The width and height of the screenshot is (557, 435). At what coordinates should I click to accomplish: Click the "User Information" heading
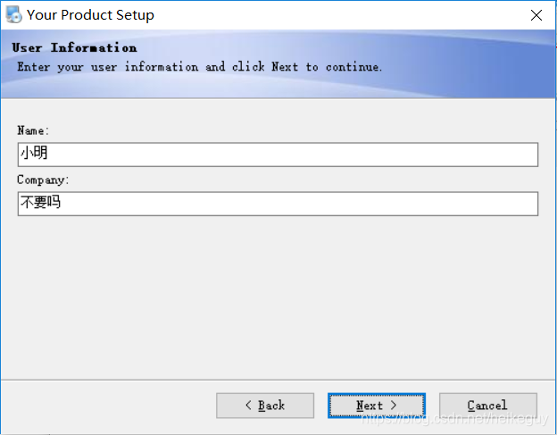(74, 47)
